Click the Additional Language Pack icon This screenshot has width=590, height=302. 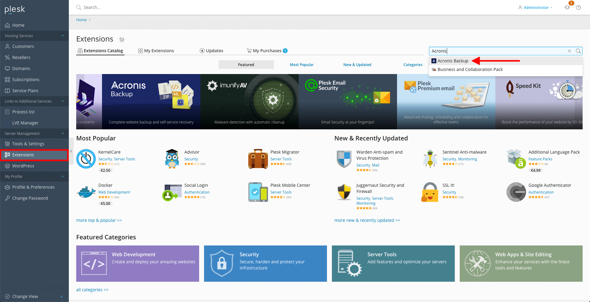click(516, 159)
